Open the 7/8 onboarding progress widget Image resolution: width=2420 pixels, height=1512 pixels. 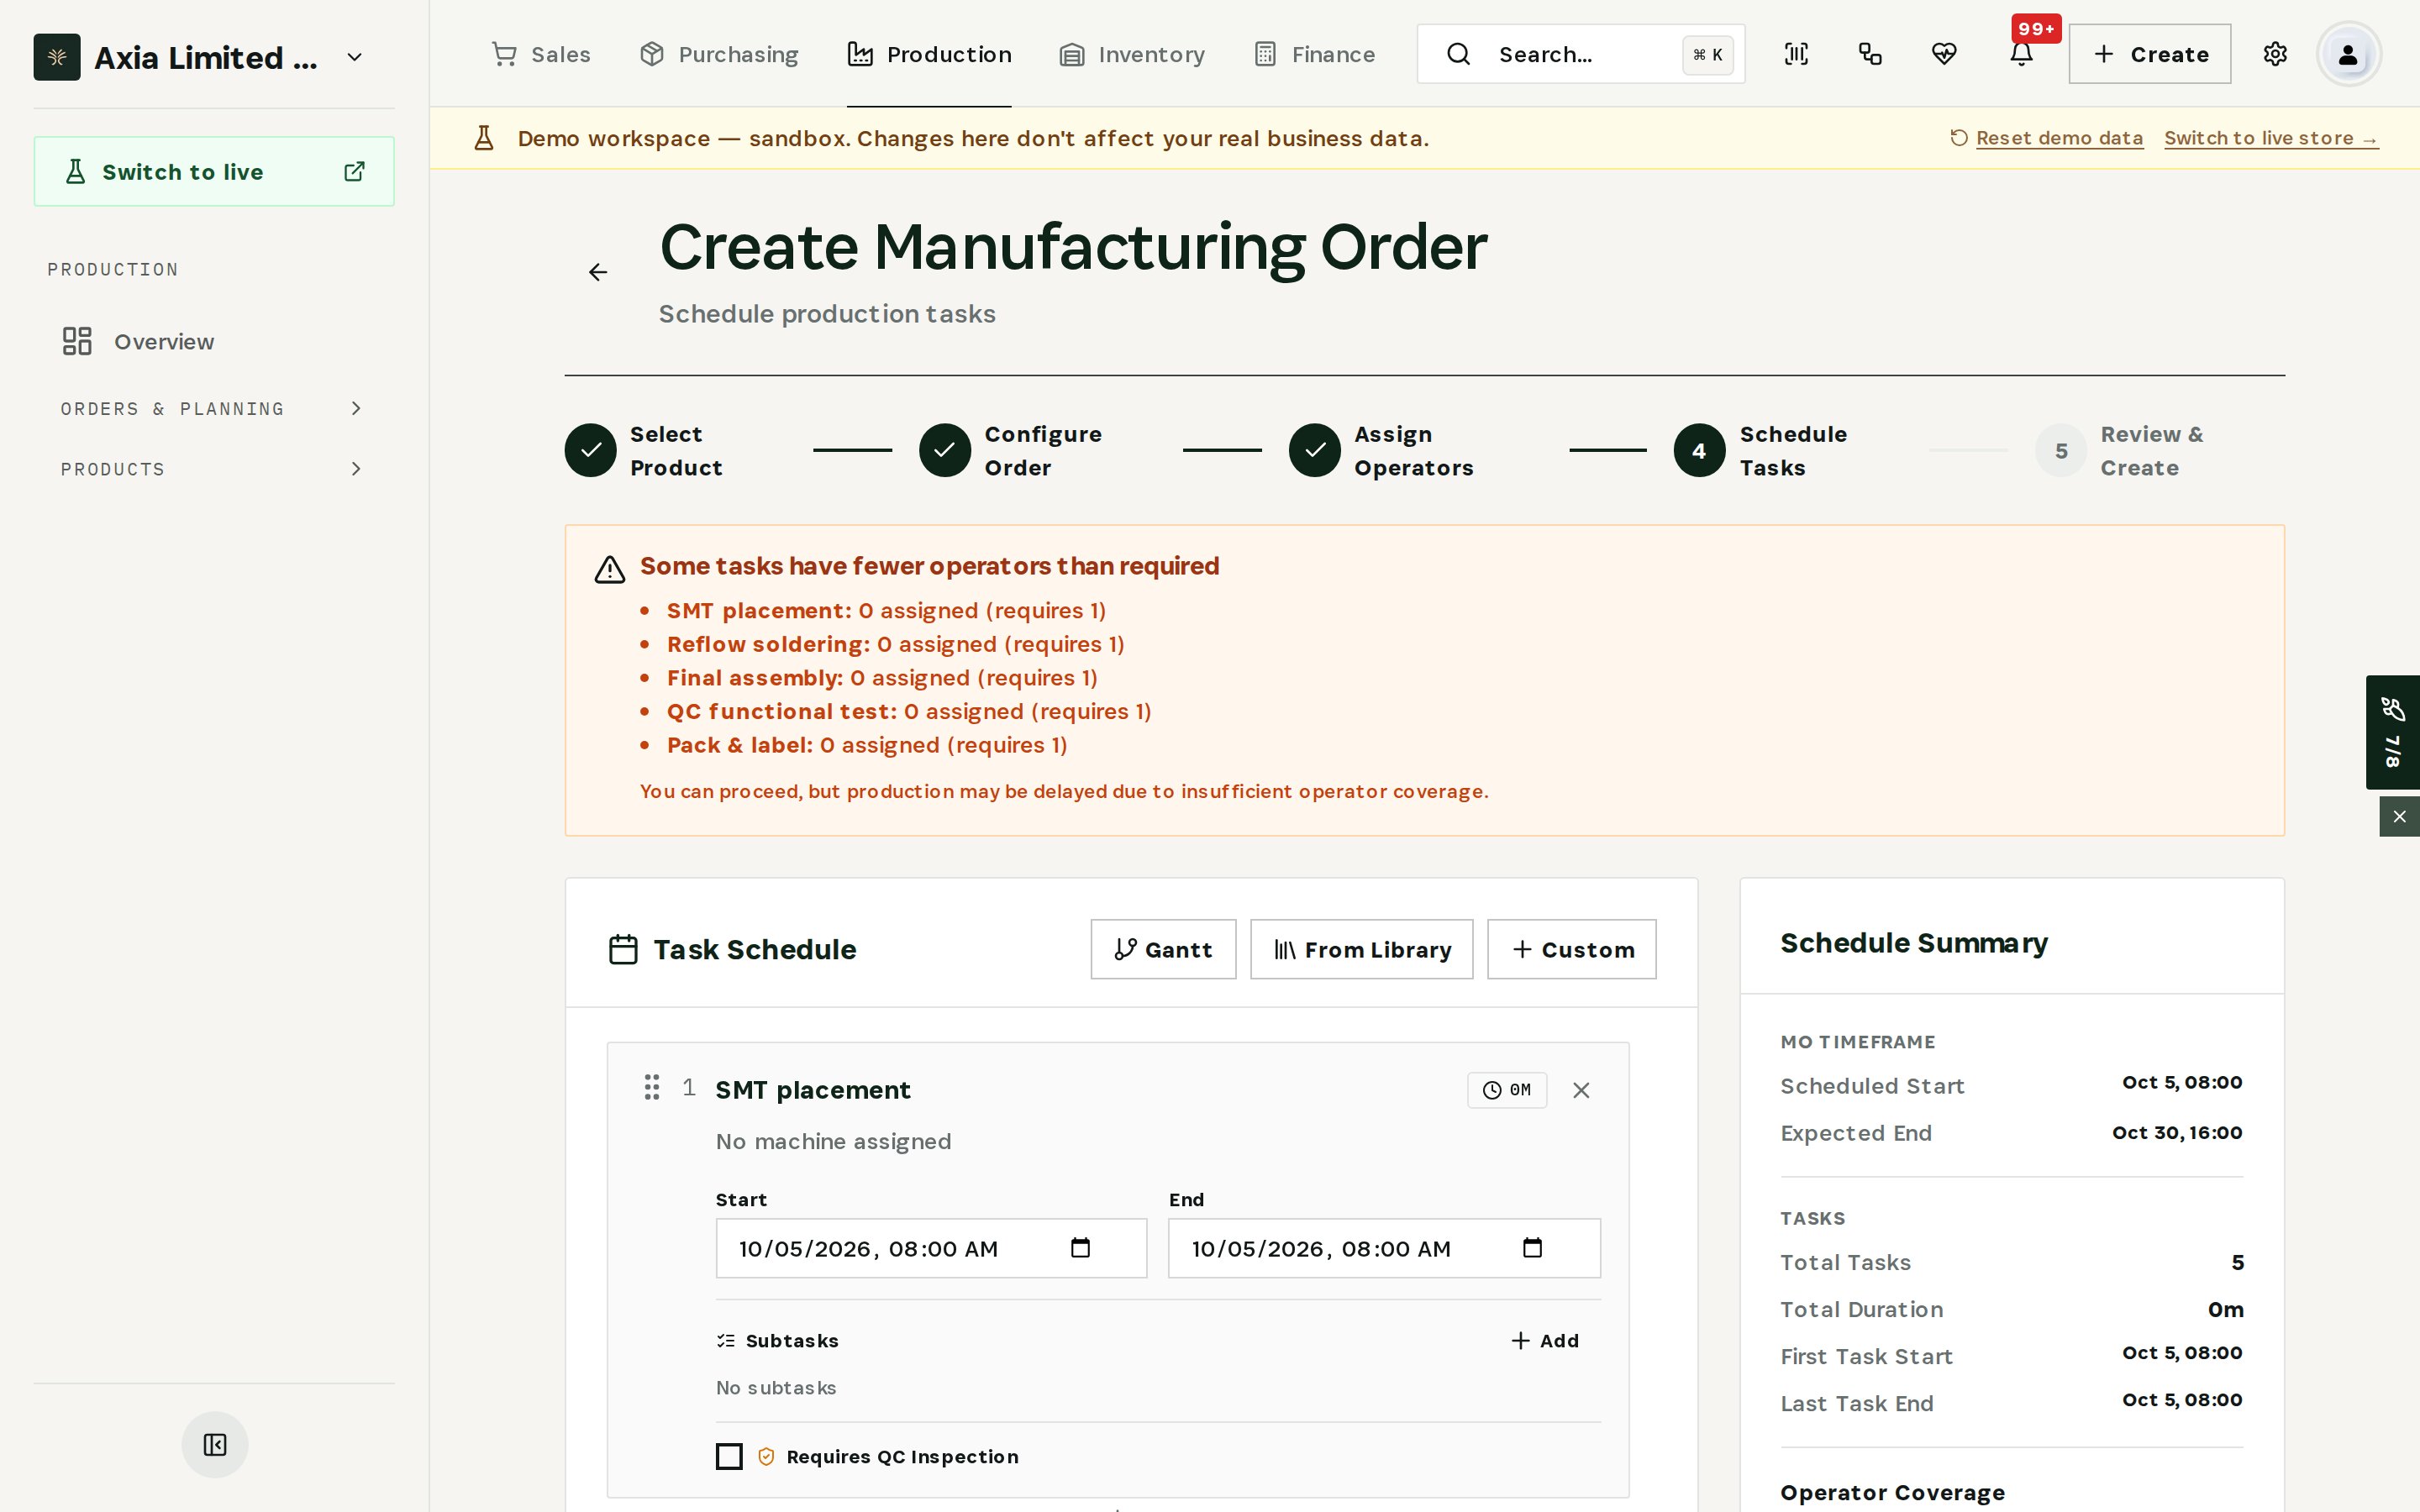[2393, 732]
